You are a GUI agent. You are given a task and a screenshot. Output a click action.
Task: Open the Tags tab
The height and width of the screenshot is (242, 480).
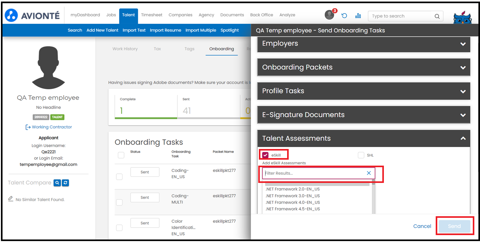(x=189, y=49)
